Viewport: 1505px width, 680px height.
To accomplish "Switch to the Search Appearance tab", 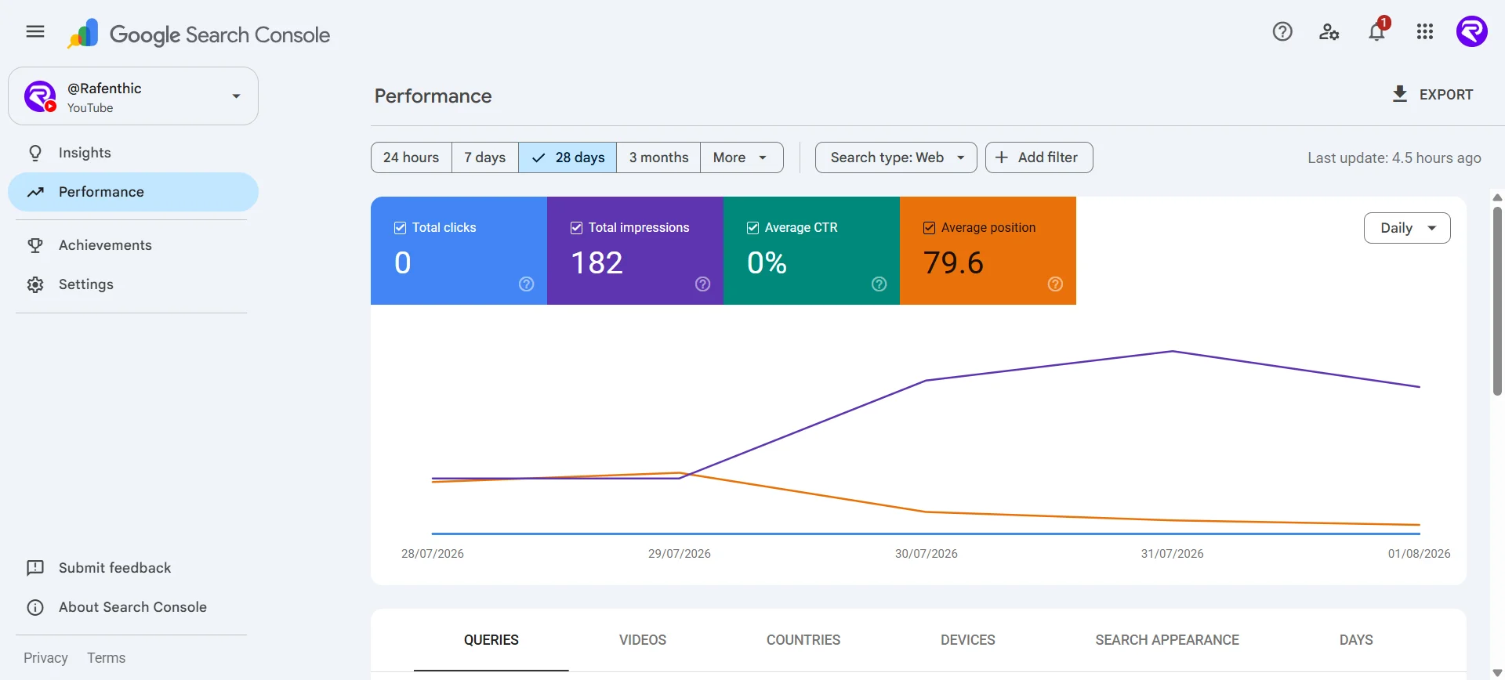I will pyautogui.click(x=1167, y=640).
